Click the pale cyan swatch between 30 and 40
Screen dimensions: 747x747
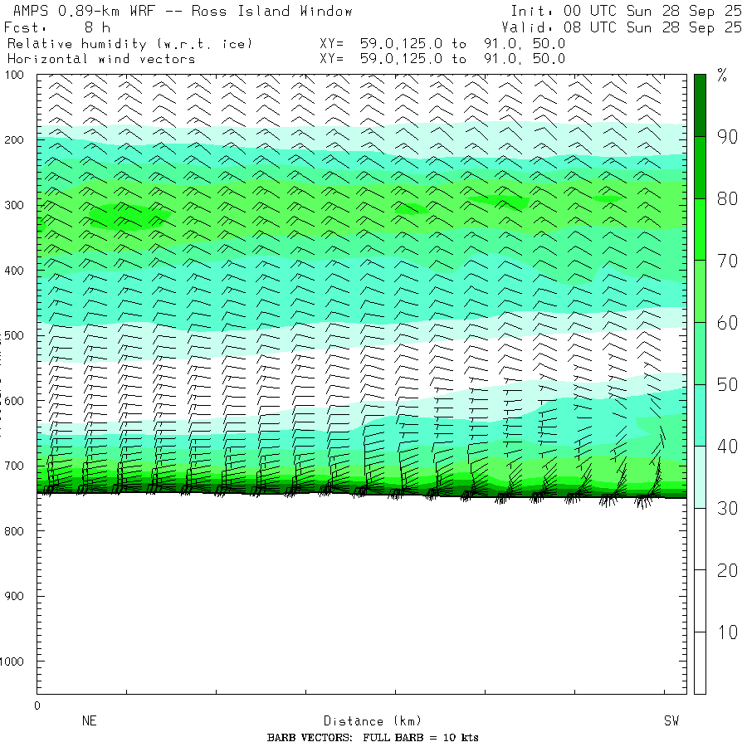pos(700,477)
